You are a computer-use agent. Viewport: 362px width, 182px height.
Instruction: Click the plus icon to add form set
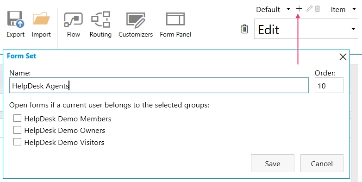click(x=299, y=9)
